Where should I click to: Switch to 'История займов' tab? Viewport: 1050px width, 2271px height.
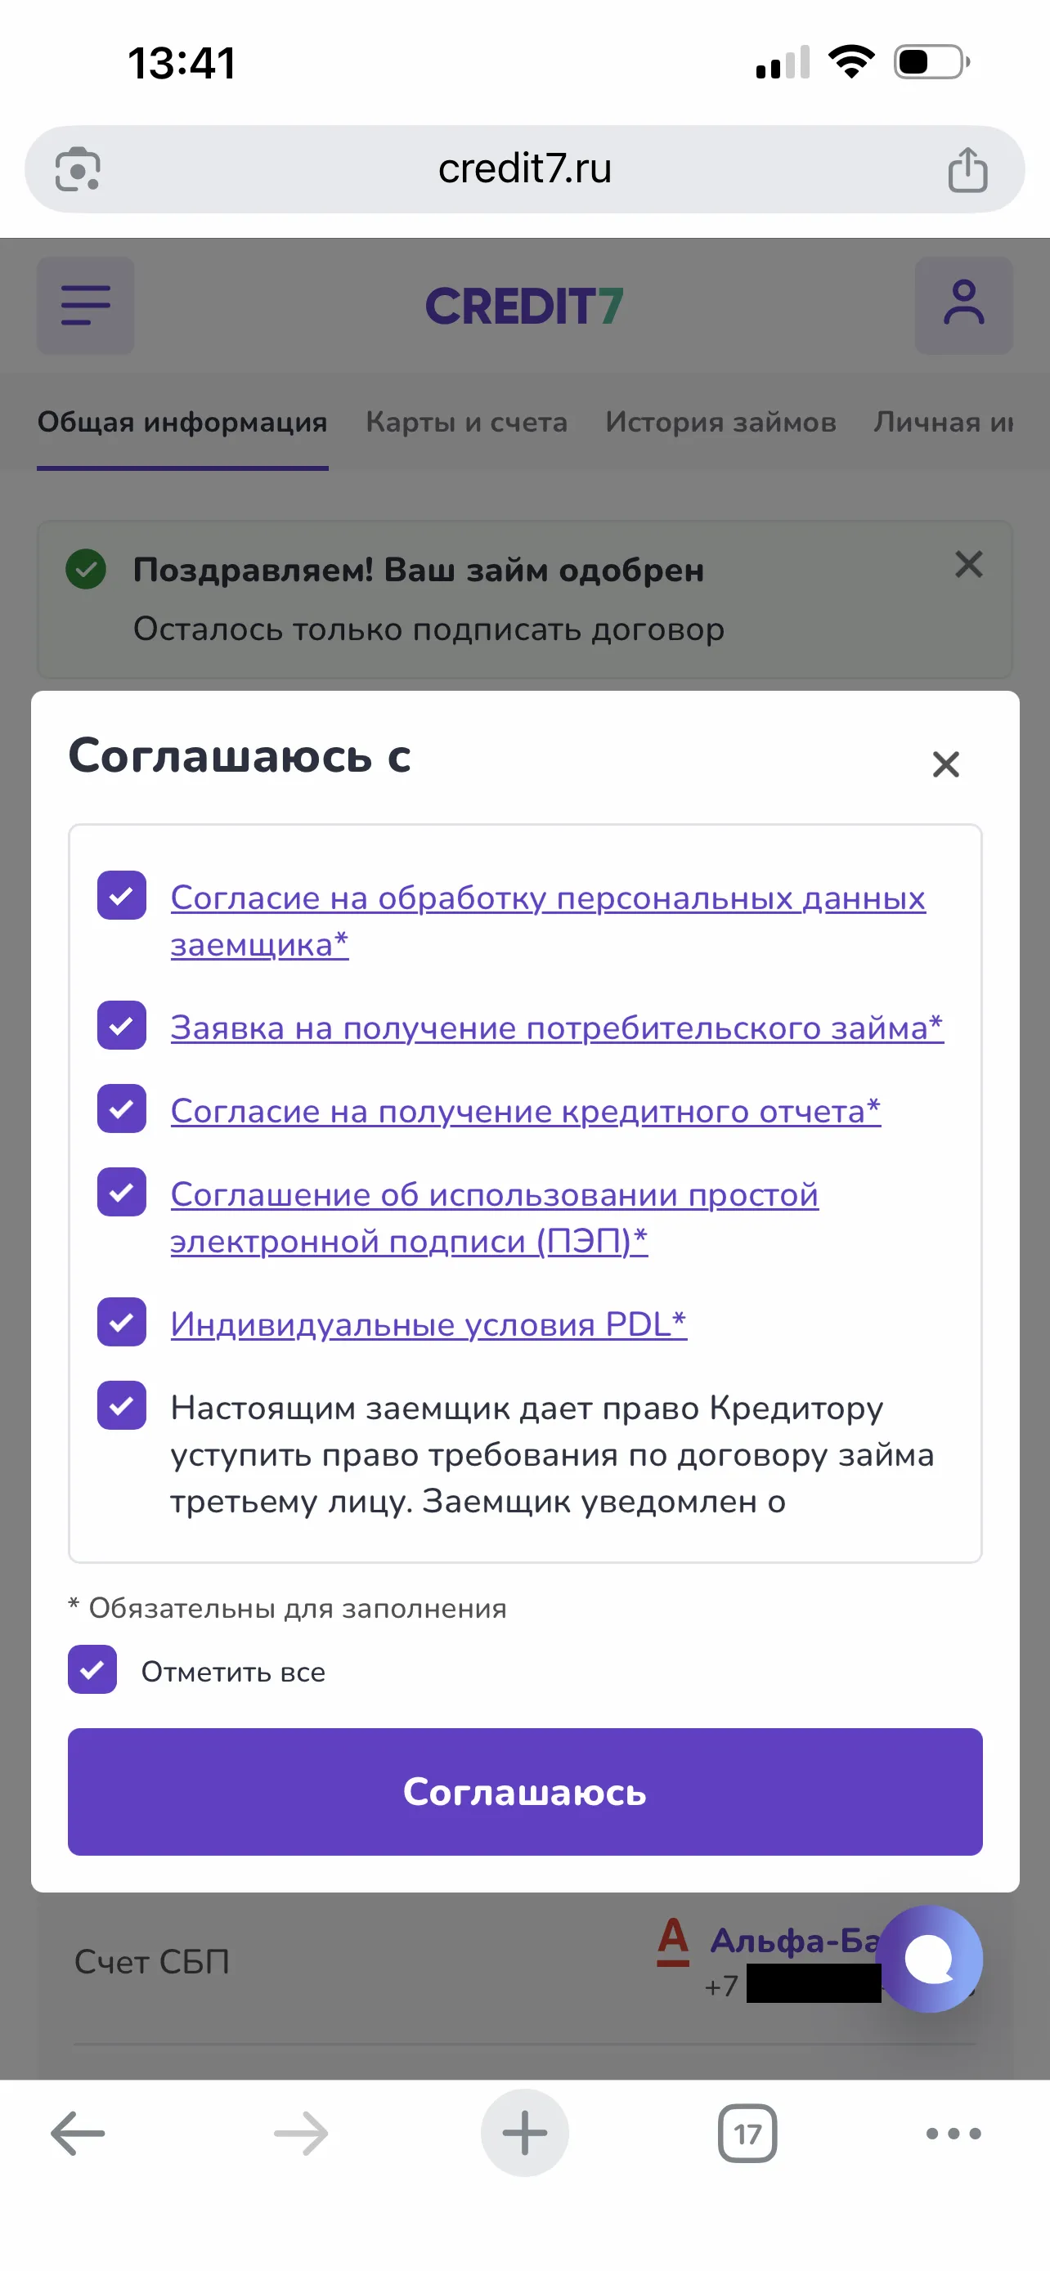click(720, 423)
